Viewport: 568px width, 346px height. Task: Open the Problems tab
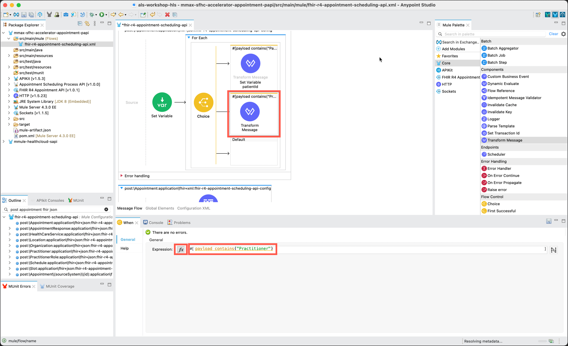(179, 223)
